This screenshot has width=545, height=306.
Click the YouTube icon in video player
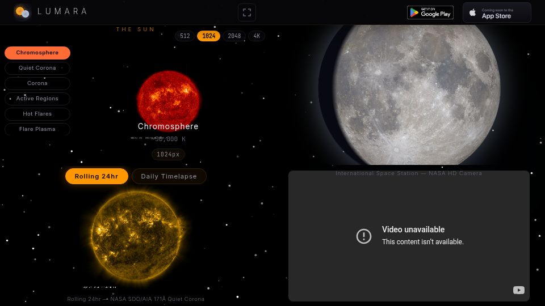[x=518, y=290]
